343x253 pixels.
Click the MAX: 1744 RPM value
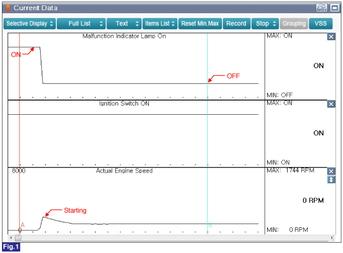click(x=290, y=170)
